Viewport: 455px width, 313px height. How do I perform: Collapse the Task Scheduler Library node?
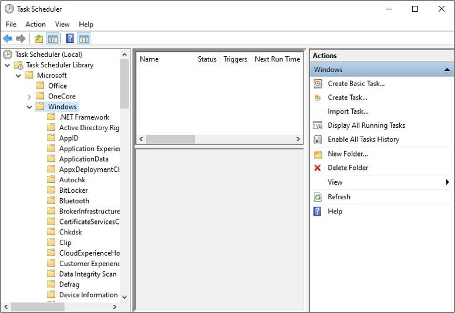pyautogui.click(x=8, y=65)
